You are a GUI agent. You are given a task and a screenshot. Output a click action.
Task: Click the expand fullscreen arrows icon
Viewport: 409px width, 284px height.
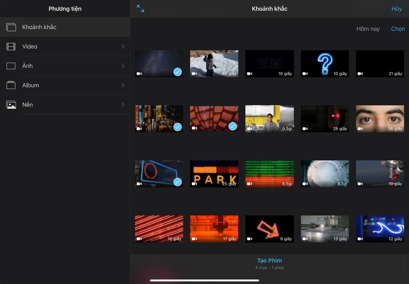pos(140,9)
